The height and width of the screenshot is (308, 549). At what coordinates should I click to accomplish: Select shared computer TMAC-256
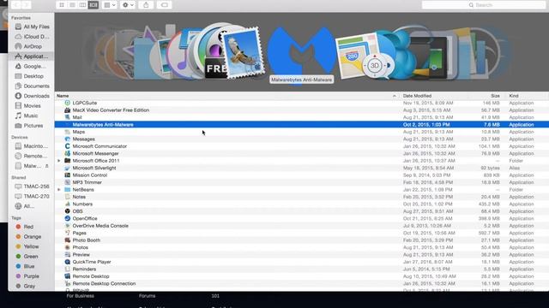[33, 187]
